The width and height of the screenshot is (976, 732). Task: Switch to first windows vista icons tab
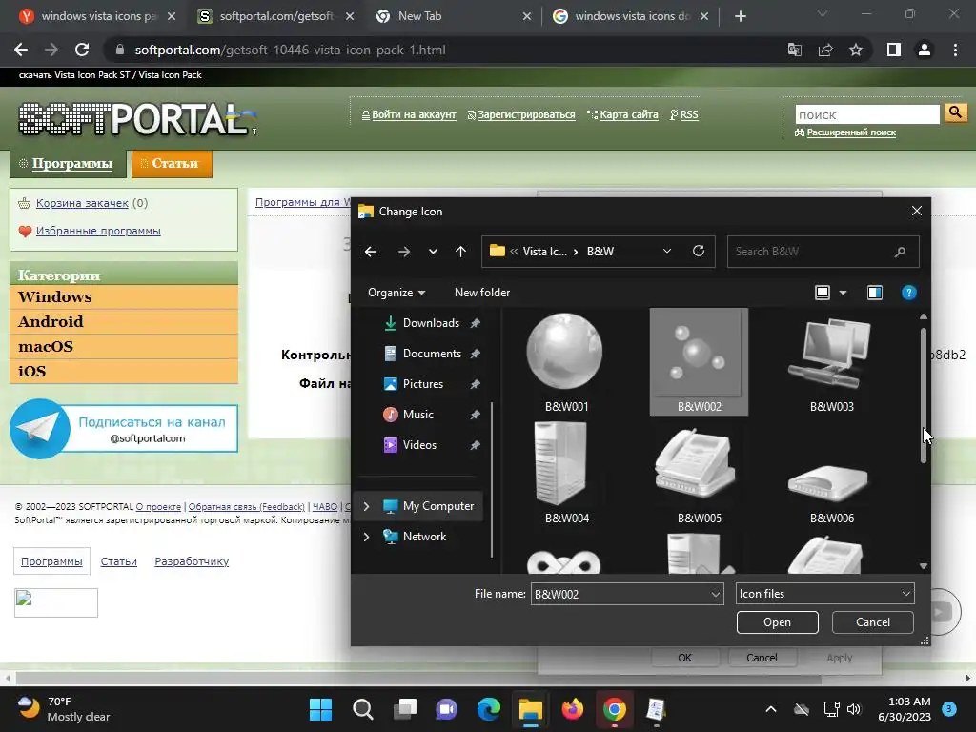pyautogui.click(x=98, y=16)
